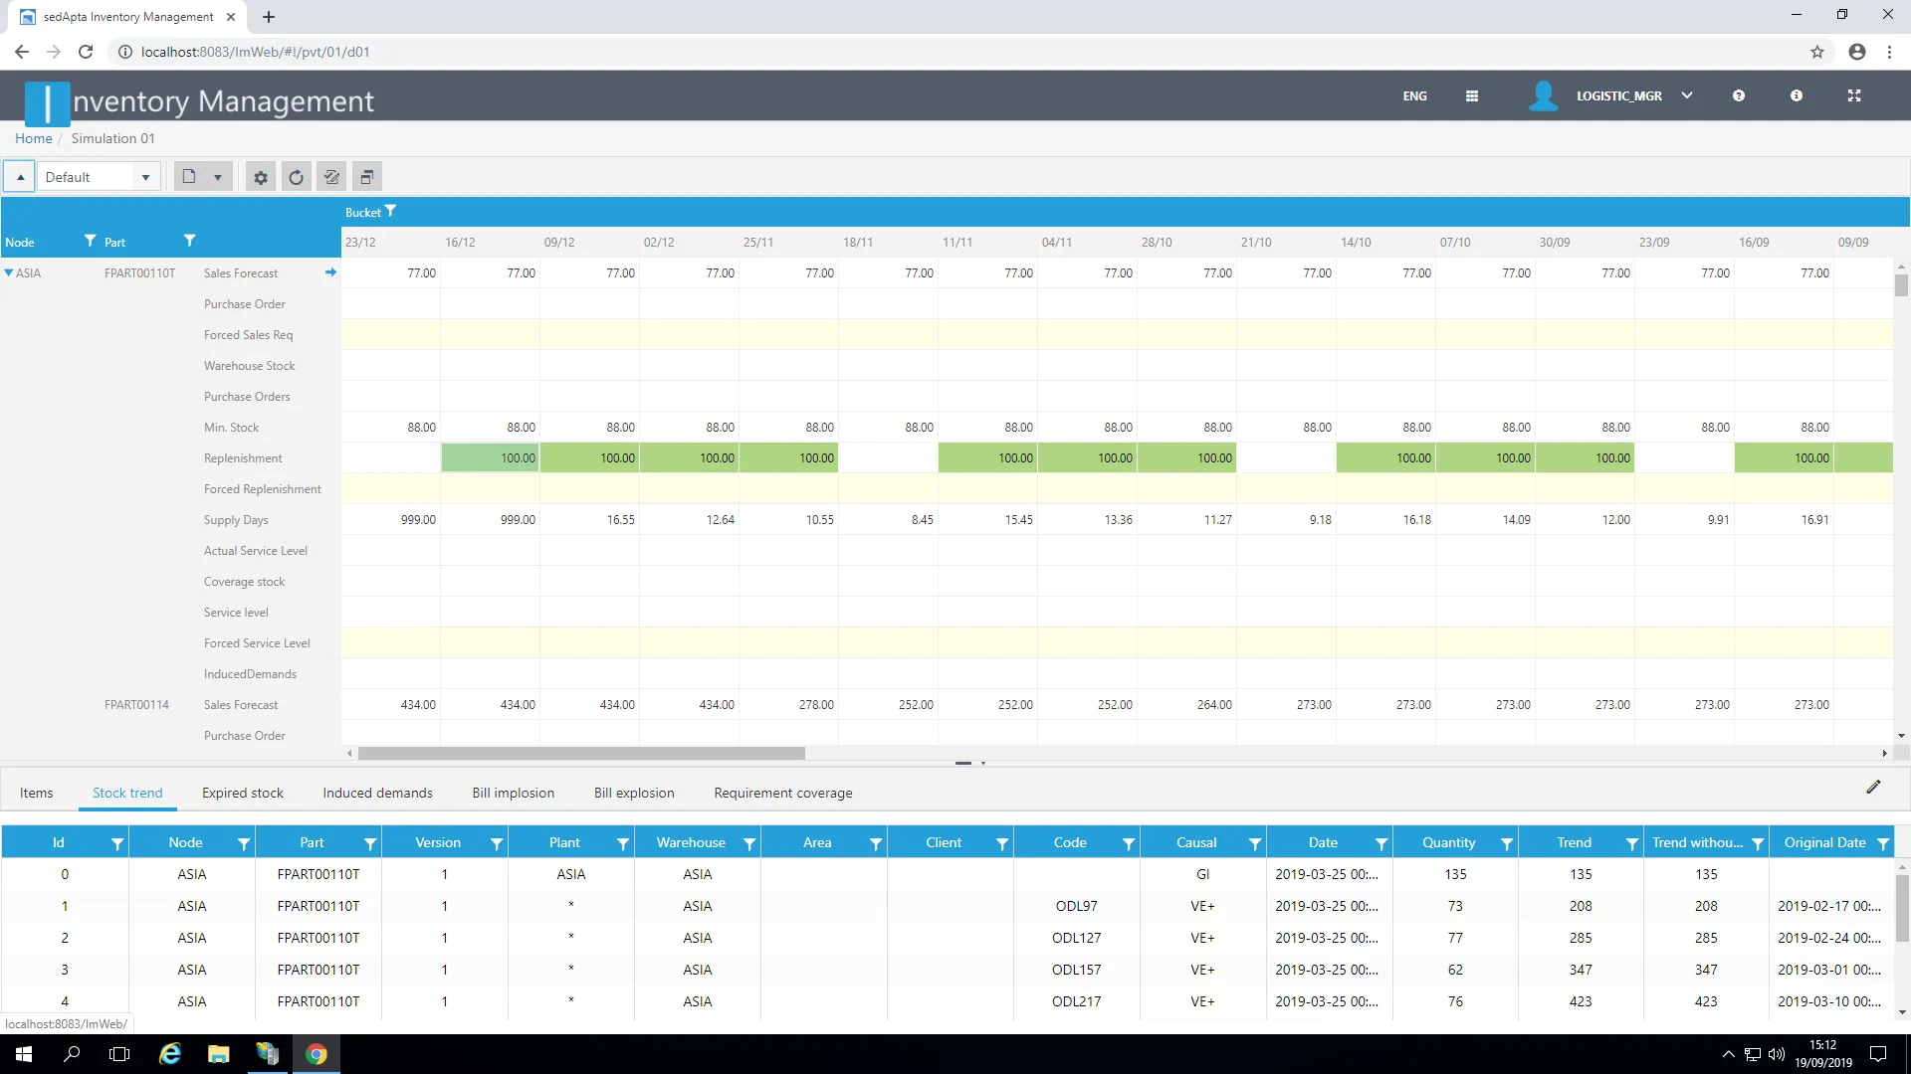1911x1074 pixels.
Task: Collapse the ASIA node row
Action: 9,272
